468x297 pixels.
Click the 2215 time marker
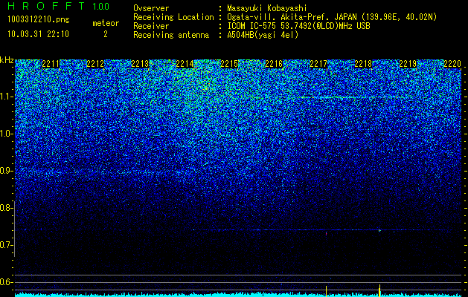pyautogui.click(x=229, y=64)
